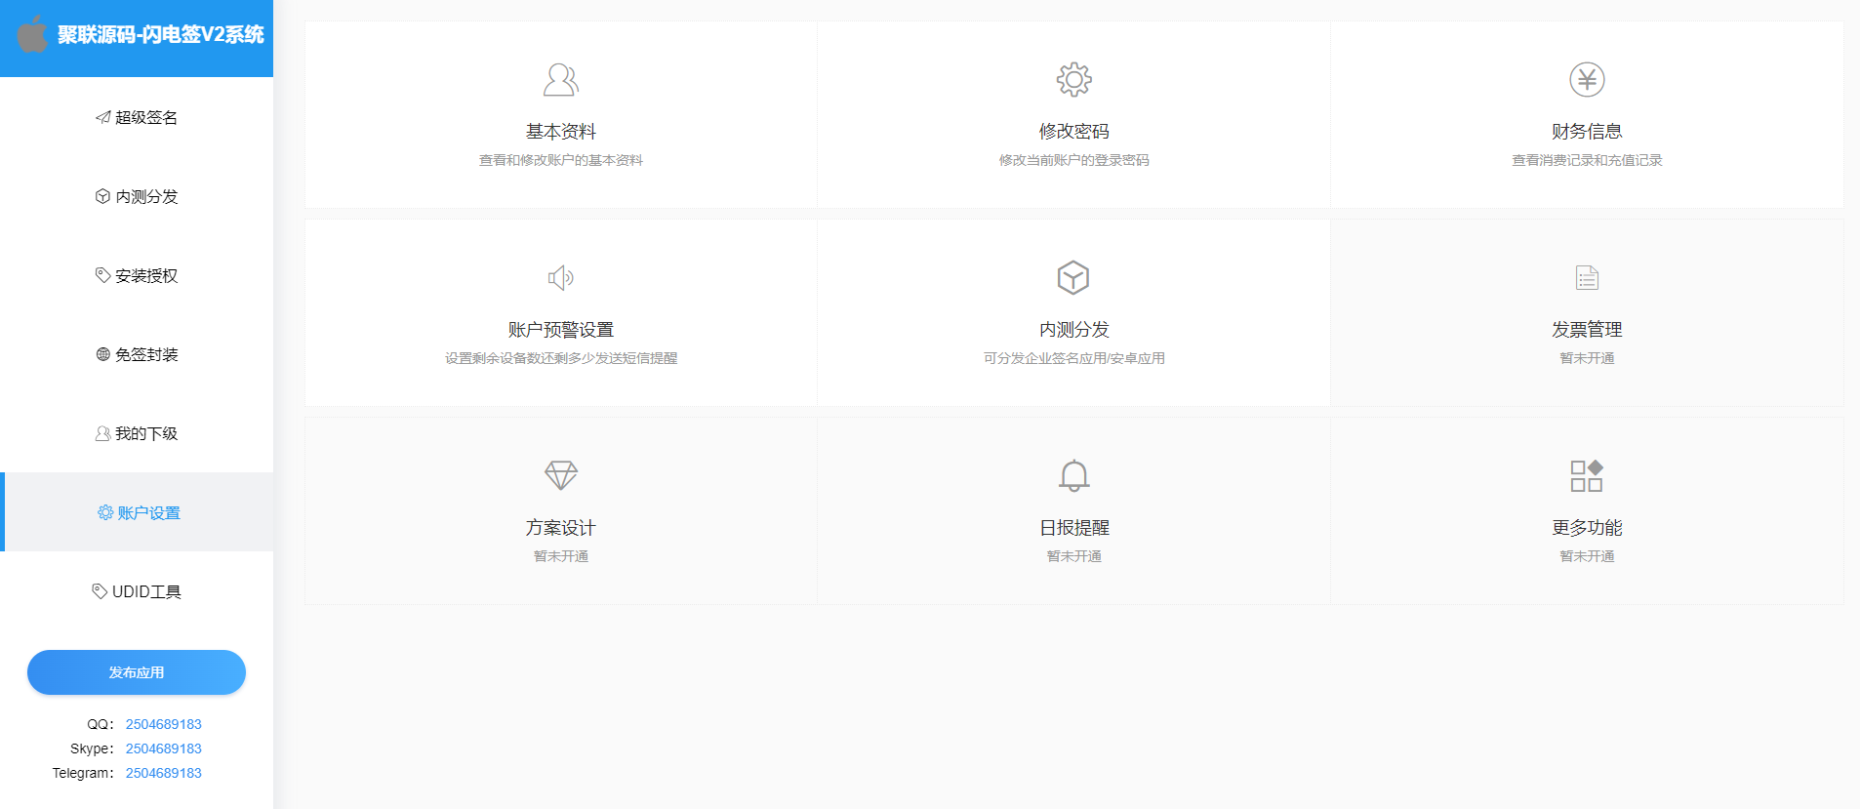Click description 查看消费记录和充值记录

(x=1588, y=160)
